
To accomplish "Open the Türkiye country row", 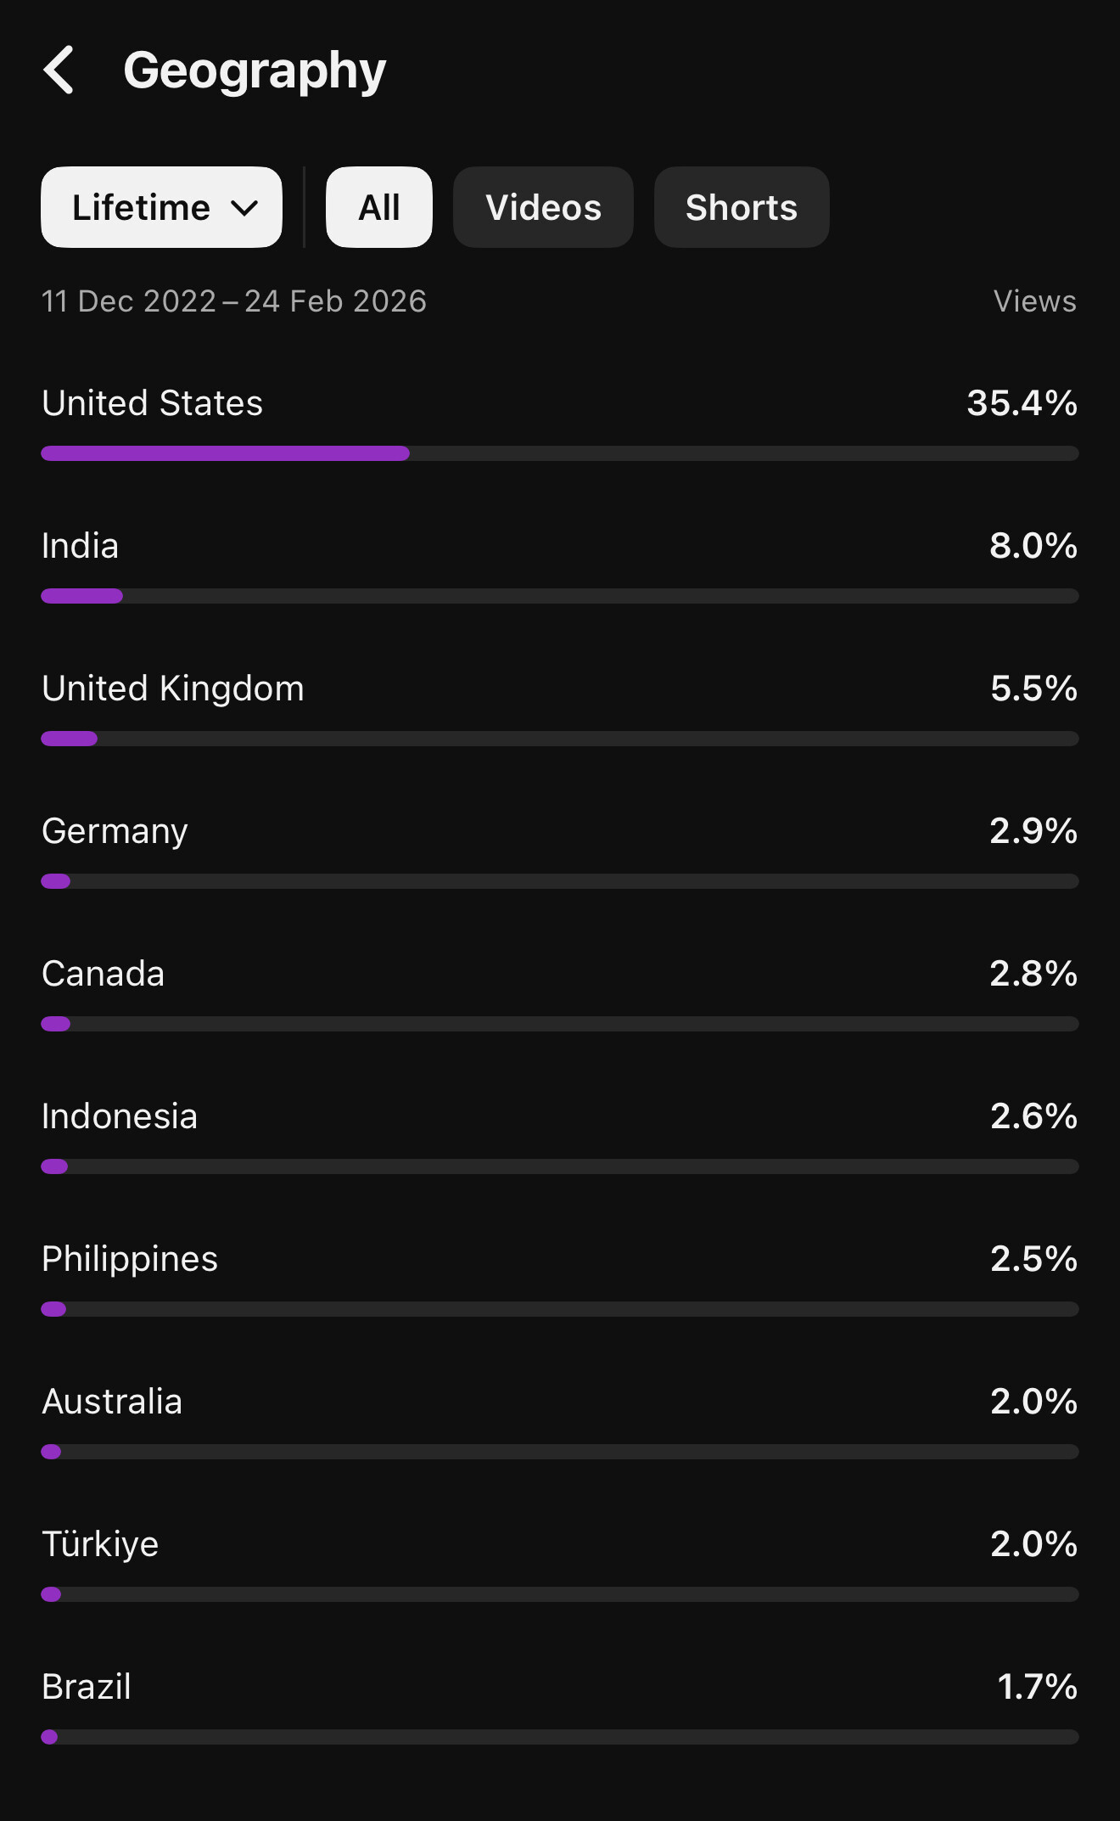I will [x=560, y=1563].
